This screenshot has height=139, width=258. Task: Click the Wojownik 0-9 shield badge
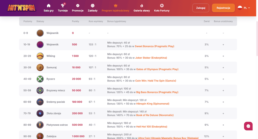[x=40, y=33]
